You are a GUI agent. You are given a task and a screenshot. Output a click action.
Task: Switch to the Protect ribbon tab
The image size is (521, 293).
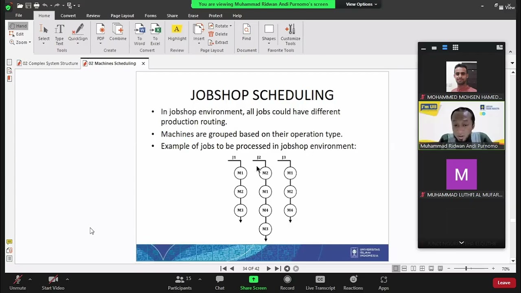[x=215, y=15]
